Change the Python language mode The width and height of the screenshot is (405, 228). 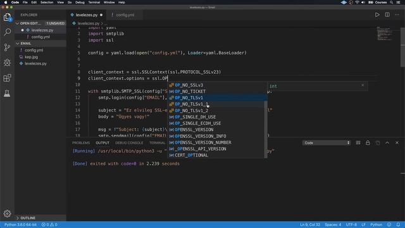(x=376, y=225)
